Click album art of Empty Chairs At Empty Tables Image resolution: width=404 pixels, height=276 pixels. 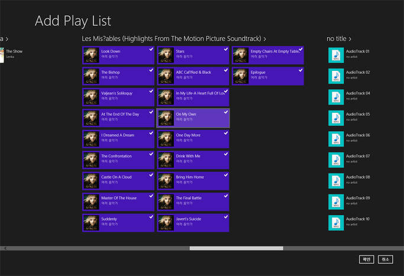[240, 55]
